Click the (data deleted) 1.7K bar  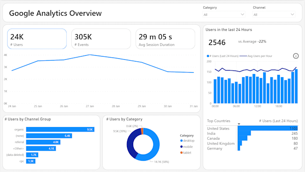tap(32, 155)
